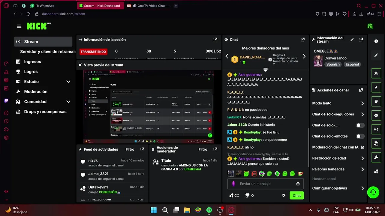The width and height of the screenshot is (385, 216).
Task: Pop out the Feed de actividades panel
Action: [142, 149]
